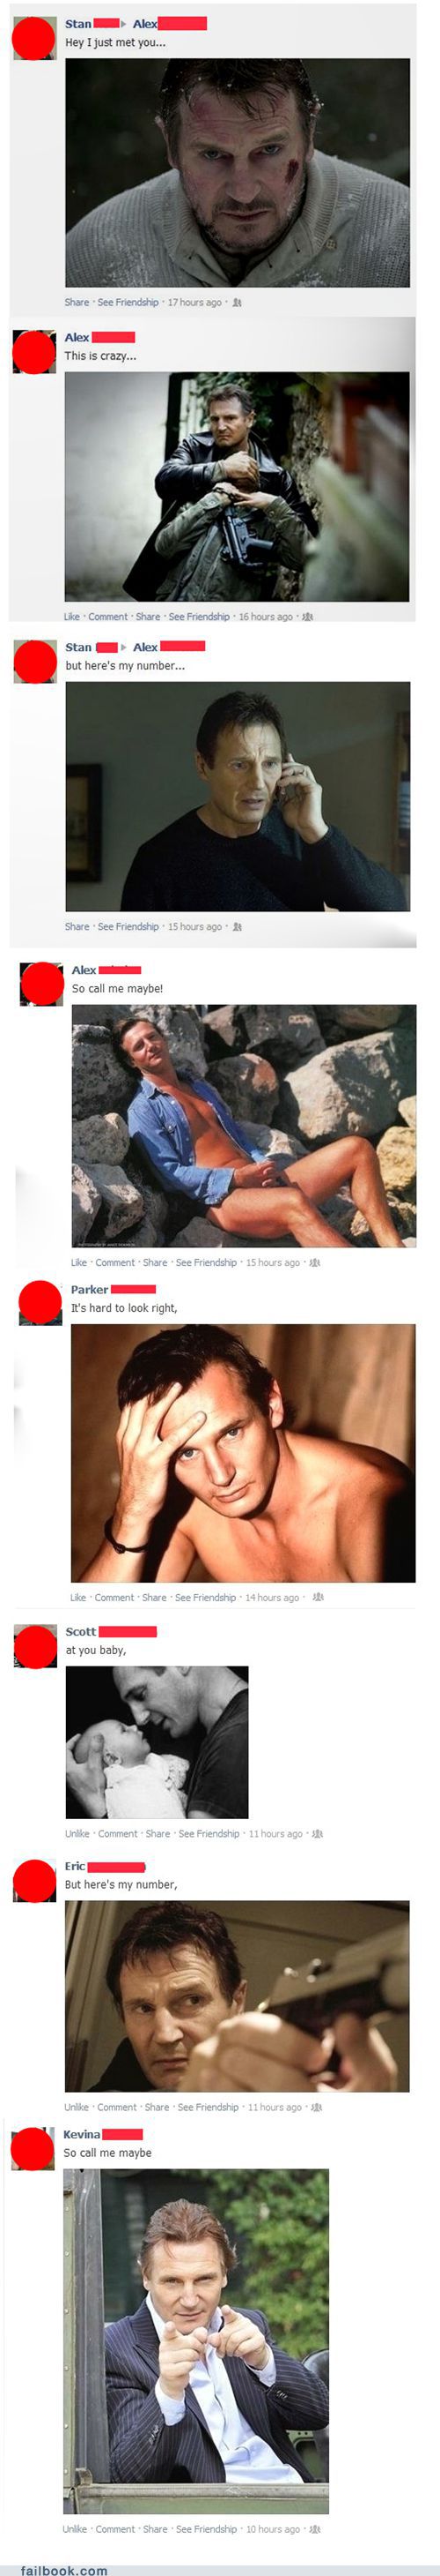Open the red avatar on "Hey I just met you..."
Viewport: 440px width, 2576px height.
tap(34, 38)
